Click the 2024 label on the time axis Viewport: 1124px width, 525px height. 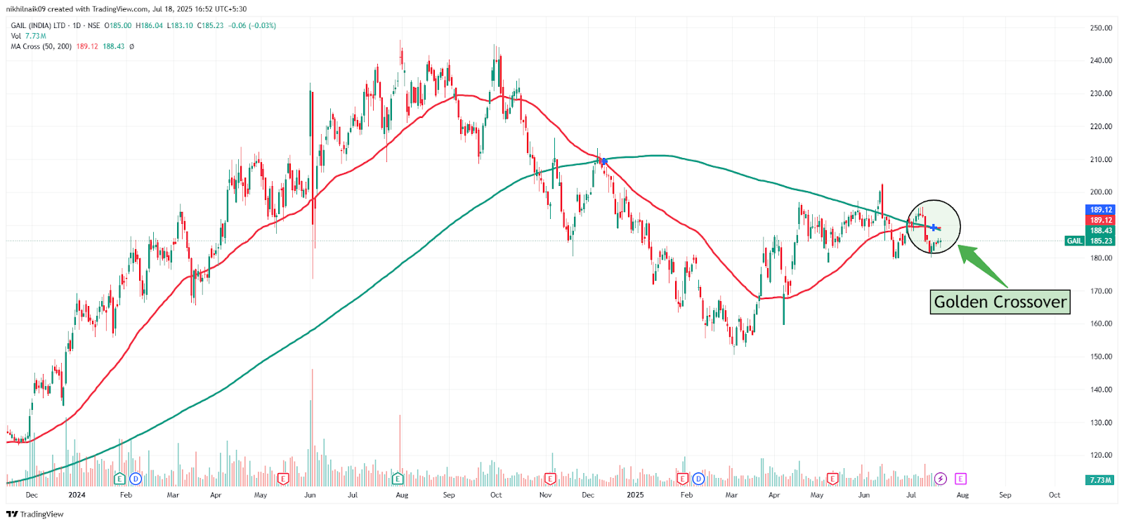click(x=77, y=495)
